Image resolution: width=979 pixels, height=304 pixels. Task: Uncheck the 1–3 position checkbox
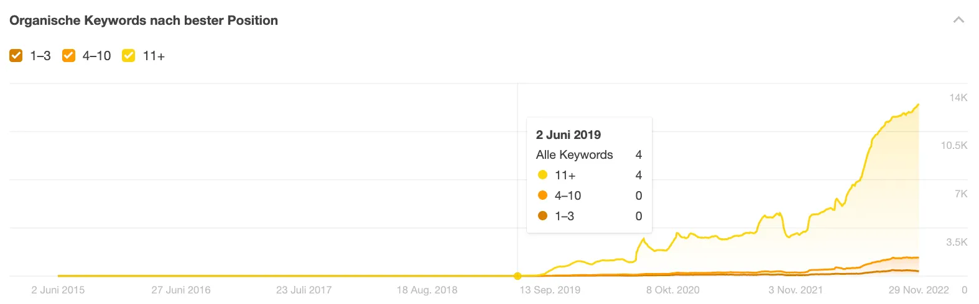[x=16, y=56]
